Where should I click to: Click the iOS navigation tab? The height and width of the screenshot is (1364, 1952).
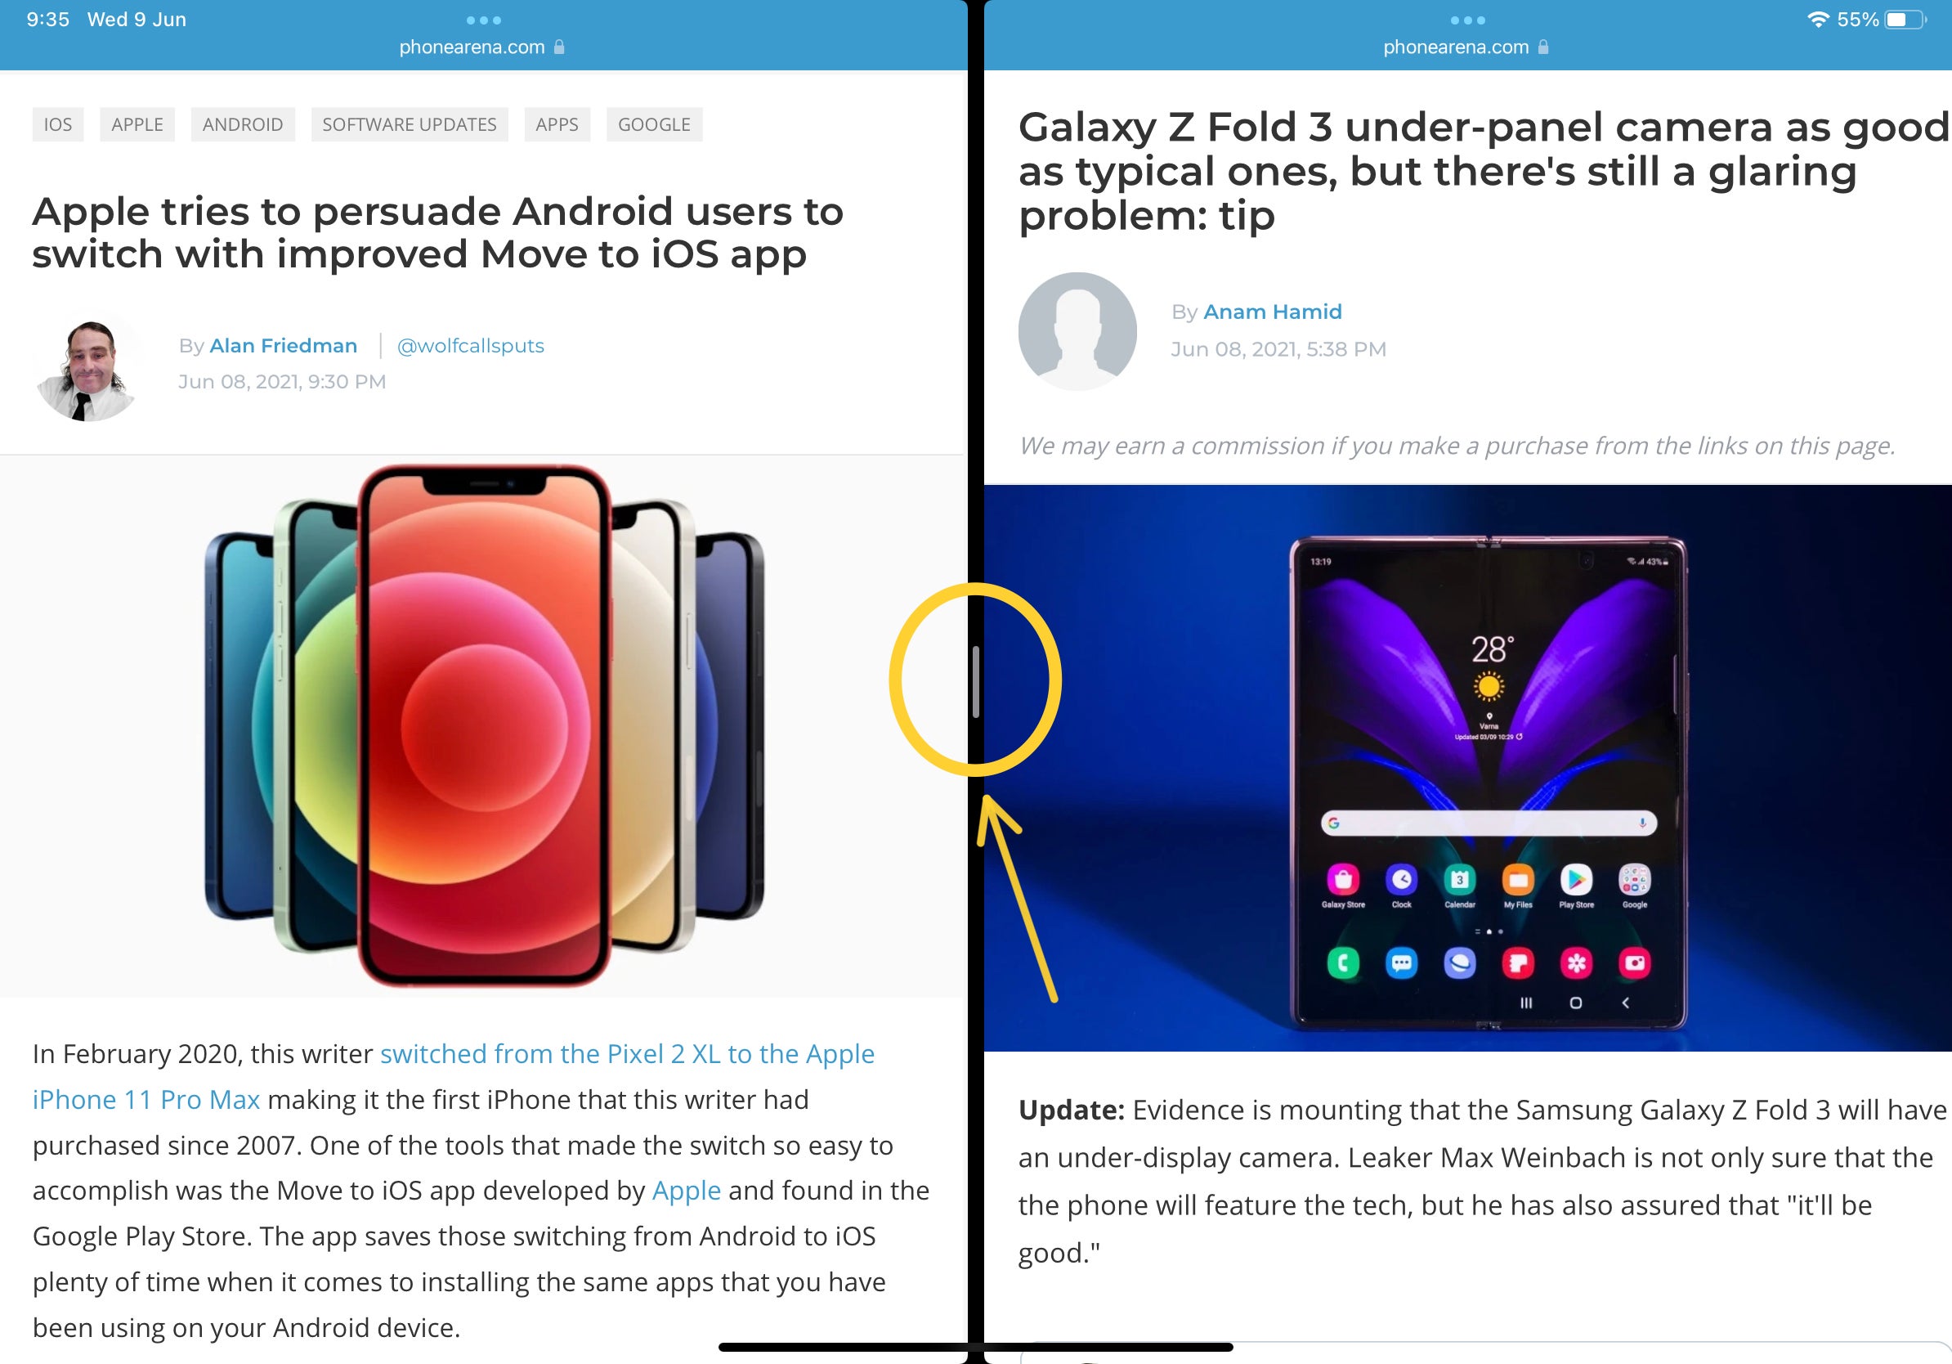coord(58,123)
